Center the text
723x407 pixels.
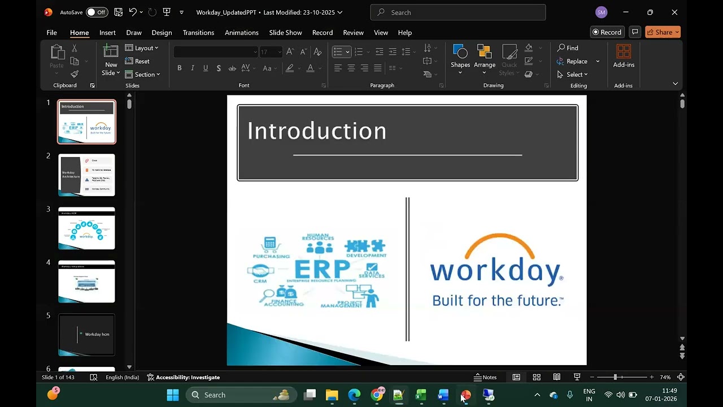(x=351, y=68)
